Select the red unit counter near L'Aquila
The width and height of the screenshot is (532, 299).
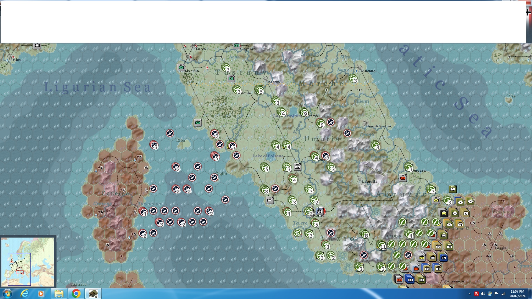(403, 178)
